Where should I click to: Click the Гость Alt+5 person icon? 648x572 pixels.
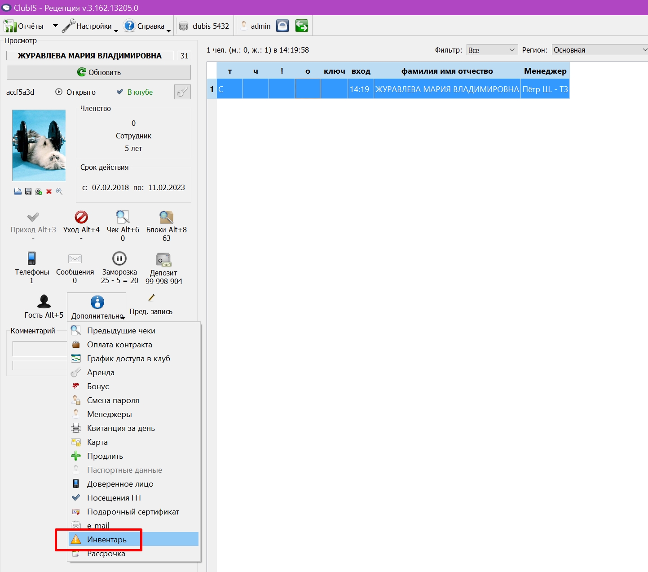click(x=44, y=302)
